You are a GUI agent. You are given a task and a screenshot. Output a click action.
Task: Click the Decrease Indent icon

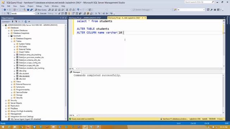(x=103, y=14)
